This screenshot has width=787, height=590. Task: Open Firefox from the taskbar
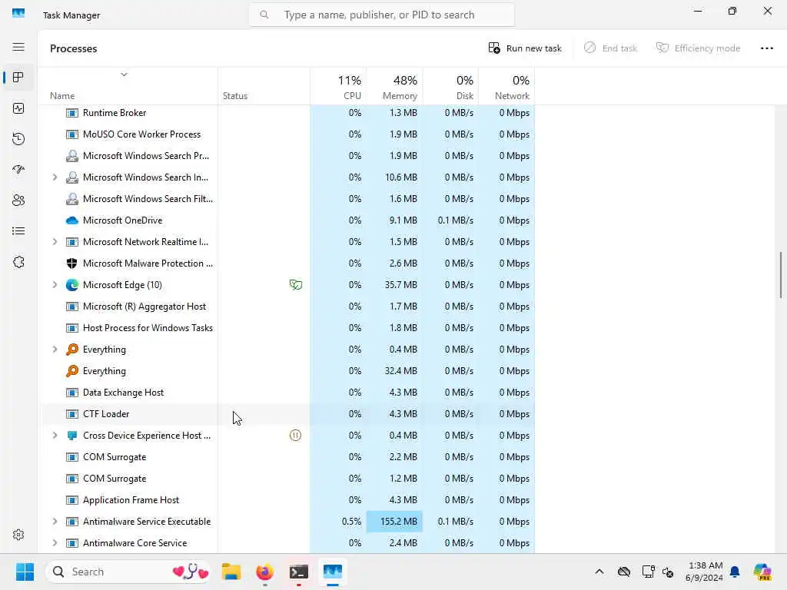coord(264,572)
